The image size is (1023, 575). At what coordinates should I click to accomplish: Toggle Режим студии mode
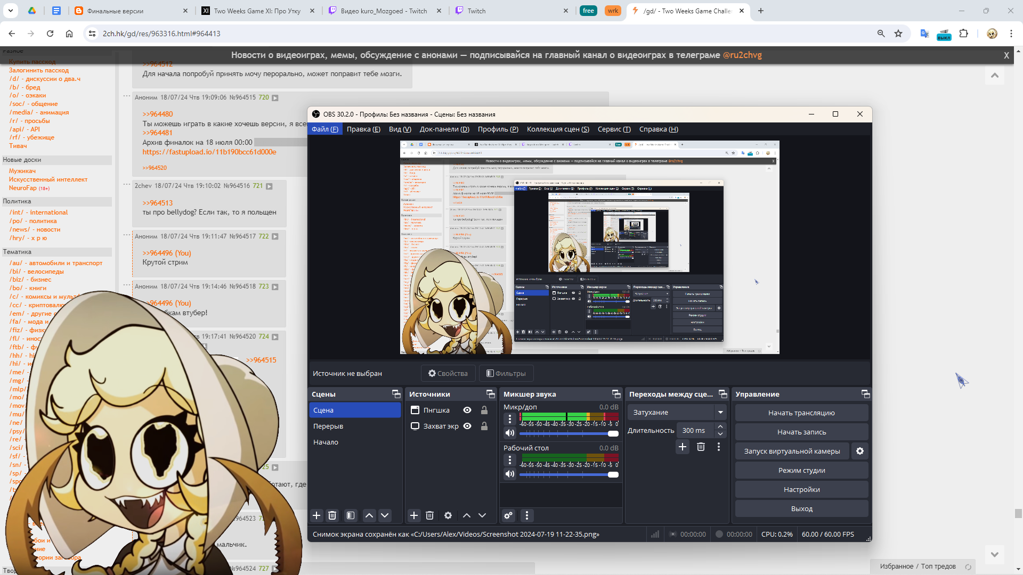click(x=801, y=470)
